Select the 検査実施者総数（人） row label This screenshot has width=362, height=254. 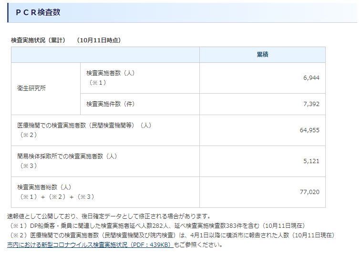click(44, 187)
